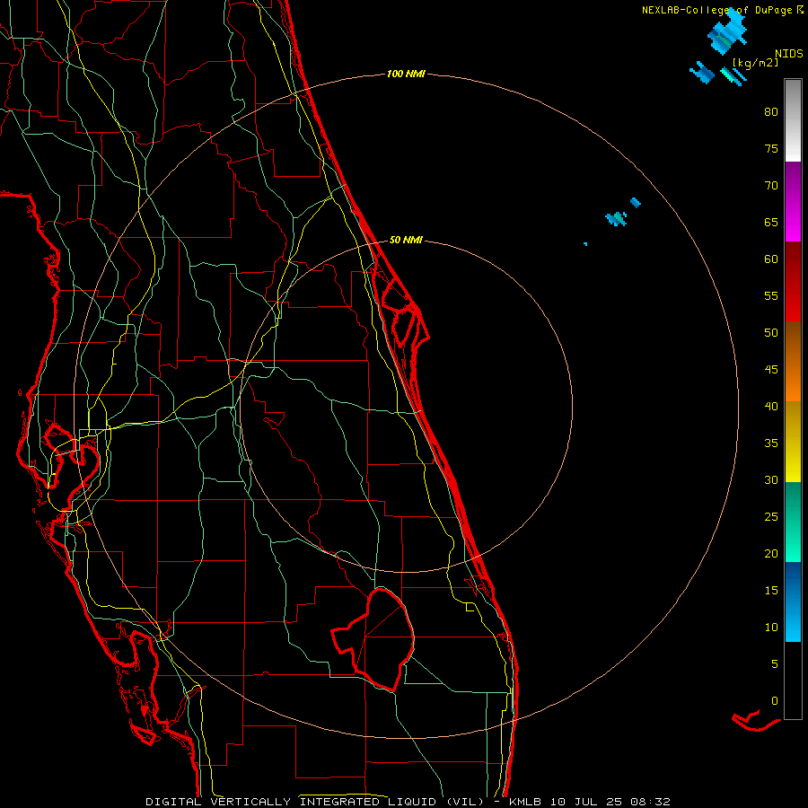Click the NIDS label
The image size is (808, 808).
(x=789, y=54)
